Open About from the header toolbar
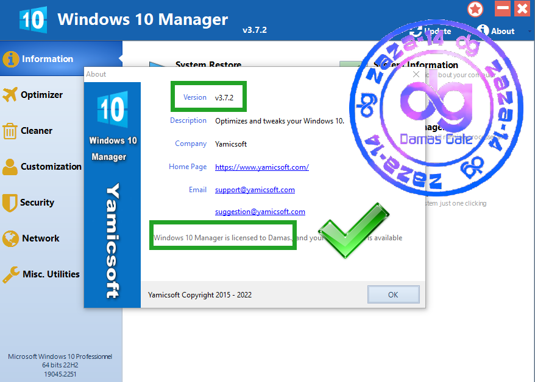 (x=495, y=30)
